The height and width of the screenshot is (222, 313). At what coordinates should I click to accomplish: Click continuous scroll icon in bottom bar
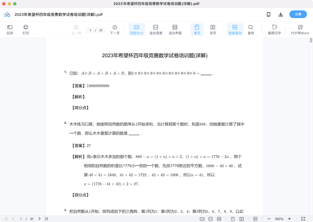[255, 219]
